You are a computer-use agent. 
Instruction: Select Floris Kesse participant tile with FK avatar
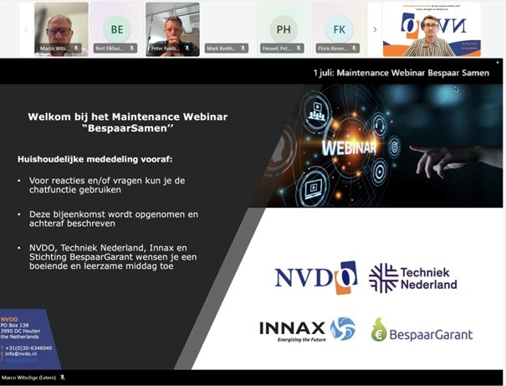340,29
